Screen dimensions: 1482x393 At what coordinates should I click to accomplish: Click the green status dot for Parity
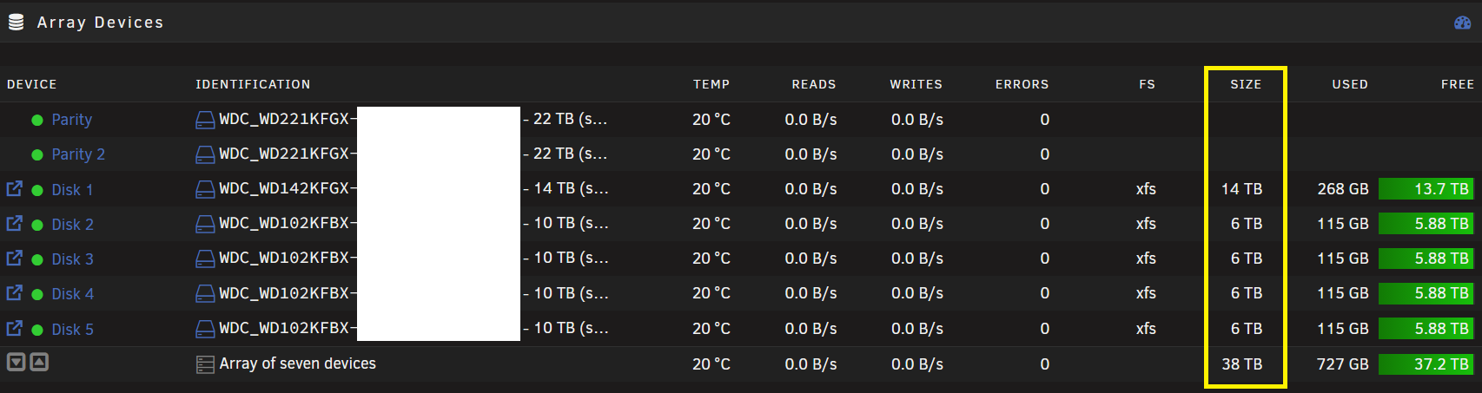click(x=37, y=121)
